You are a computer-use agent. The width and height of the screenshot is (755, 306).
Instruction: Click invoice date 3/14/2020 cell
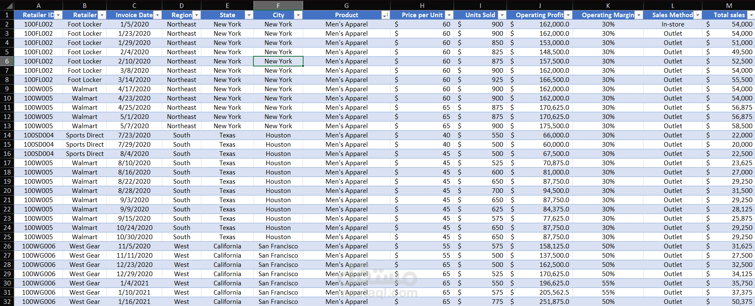click(135, 79)
